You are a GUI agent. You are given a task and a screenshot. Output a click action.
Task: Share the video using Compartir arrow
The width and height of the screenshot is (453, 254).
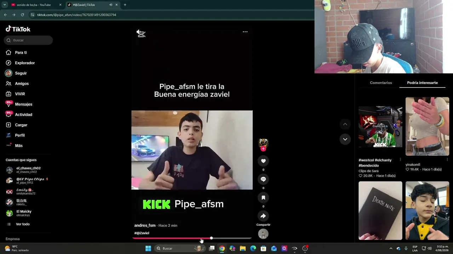coord(263,216)
